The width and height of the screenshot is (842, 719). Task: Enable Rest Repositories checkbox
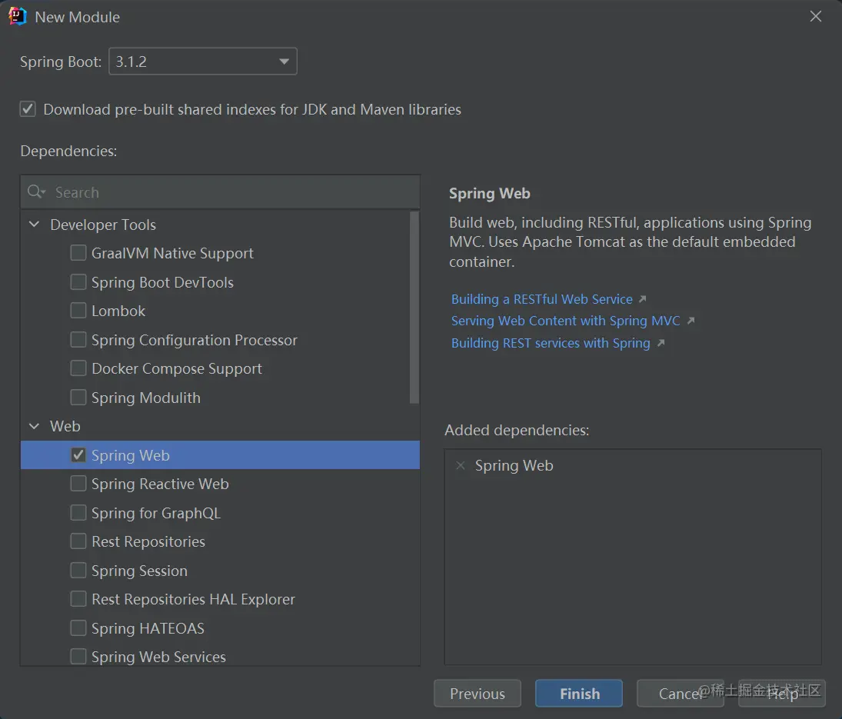click(x=78, y=541)
